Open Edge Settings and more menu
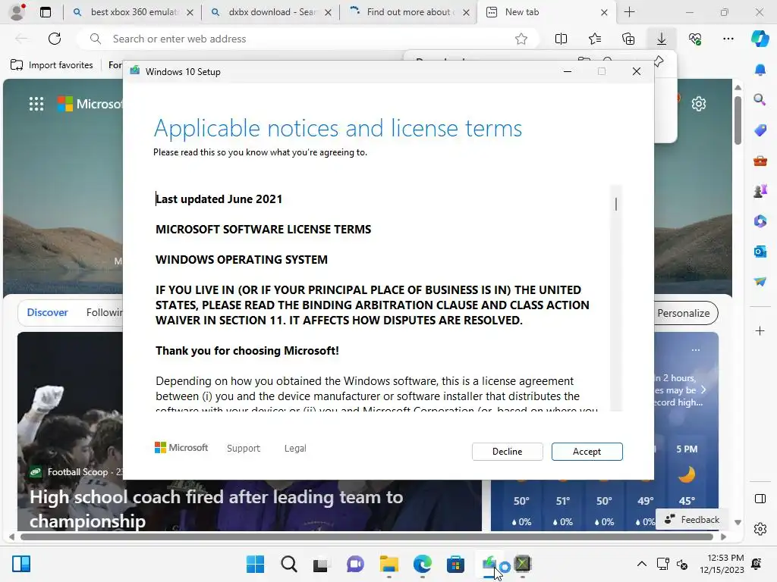 pyautogui.click(x=728, y=39)
